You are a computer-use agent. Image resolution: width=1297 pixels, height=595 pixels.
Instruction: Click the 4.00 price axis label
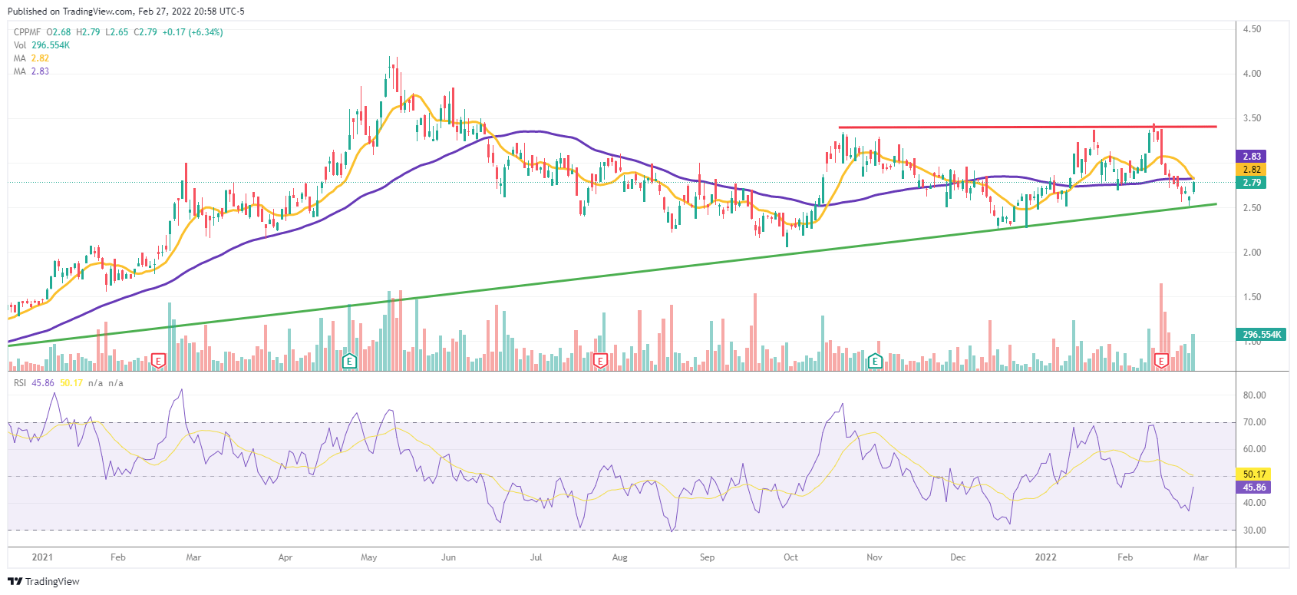coord(1252,74)
